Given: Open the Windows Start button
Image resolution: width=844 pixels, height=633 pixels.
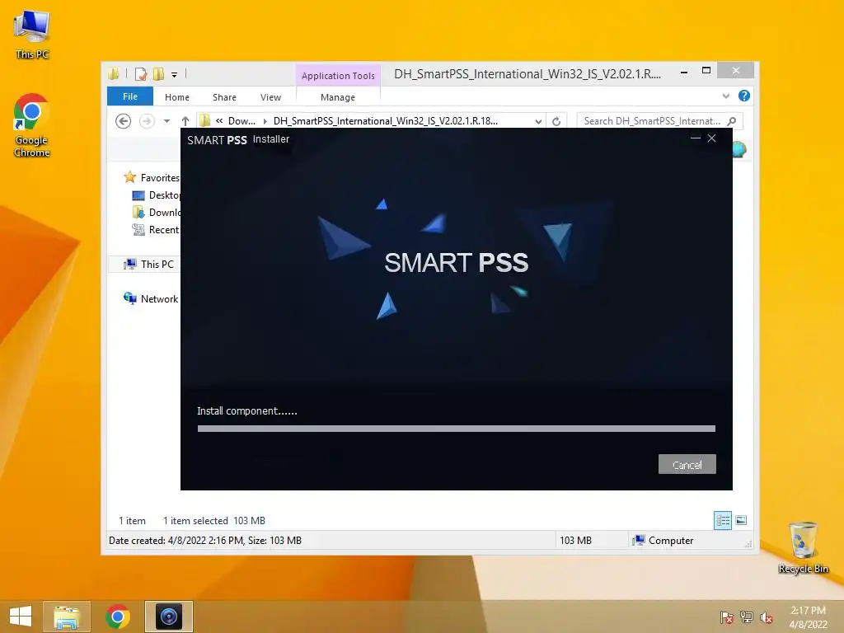Looking at the screenshot, I should pyautogui.click(x=21, y=617).
